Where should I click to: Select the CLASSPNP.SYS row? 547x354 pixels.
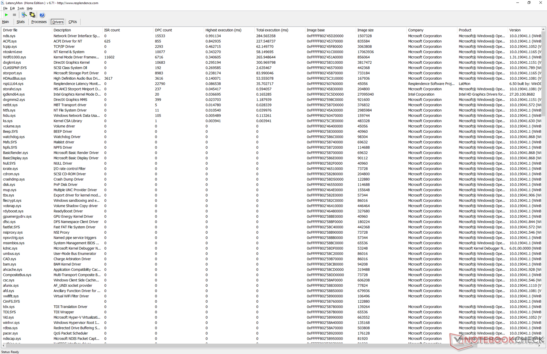[271, 68]
